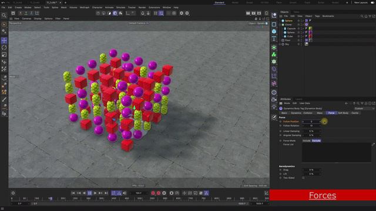Click the Material pencil palette icon
376x211 pixels.
[274, 117]
